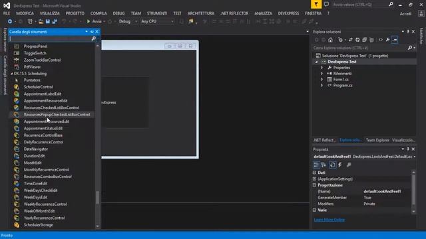The width and height of the screenshot is (426, 239).
Task: Pin the Esplora soluzioni panel
Action: pos(408,32)
